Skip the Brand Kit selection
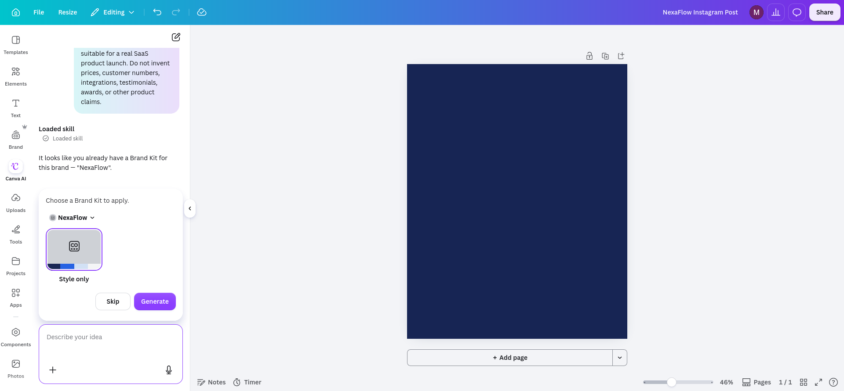Image resolution: width=844 pixels, height=391 pixels. pyautogui.click(x=113, y=301)
